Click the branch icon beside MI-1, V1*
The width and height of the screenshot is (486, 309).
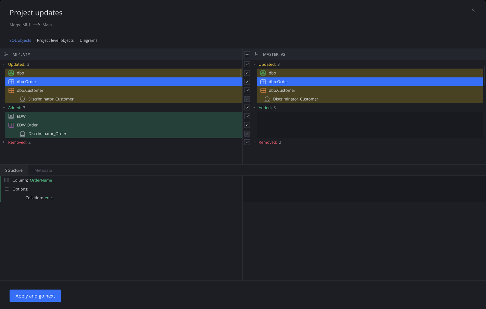pos(6,54)
